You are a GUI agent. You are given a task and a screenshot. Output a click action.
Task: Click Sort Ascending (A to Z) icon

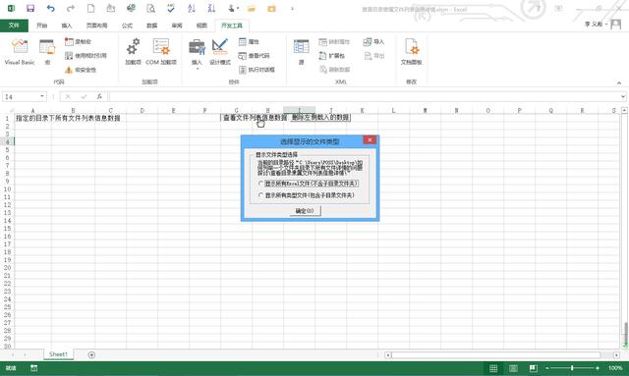coord(192,9)
